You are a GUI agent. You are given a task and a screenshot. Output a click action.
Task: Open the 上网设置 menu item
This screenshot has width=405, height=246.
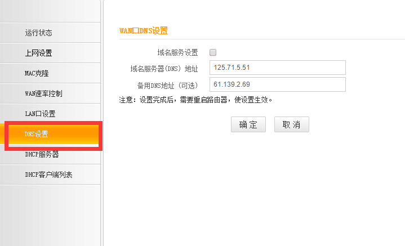coord(50,53)
